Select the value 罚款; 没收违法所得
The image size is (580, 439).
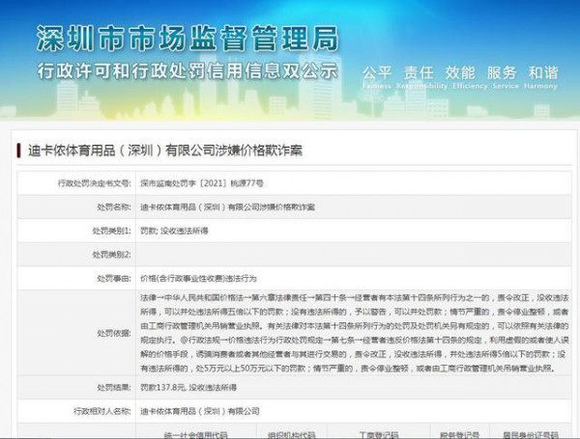174,231
